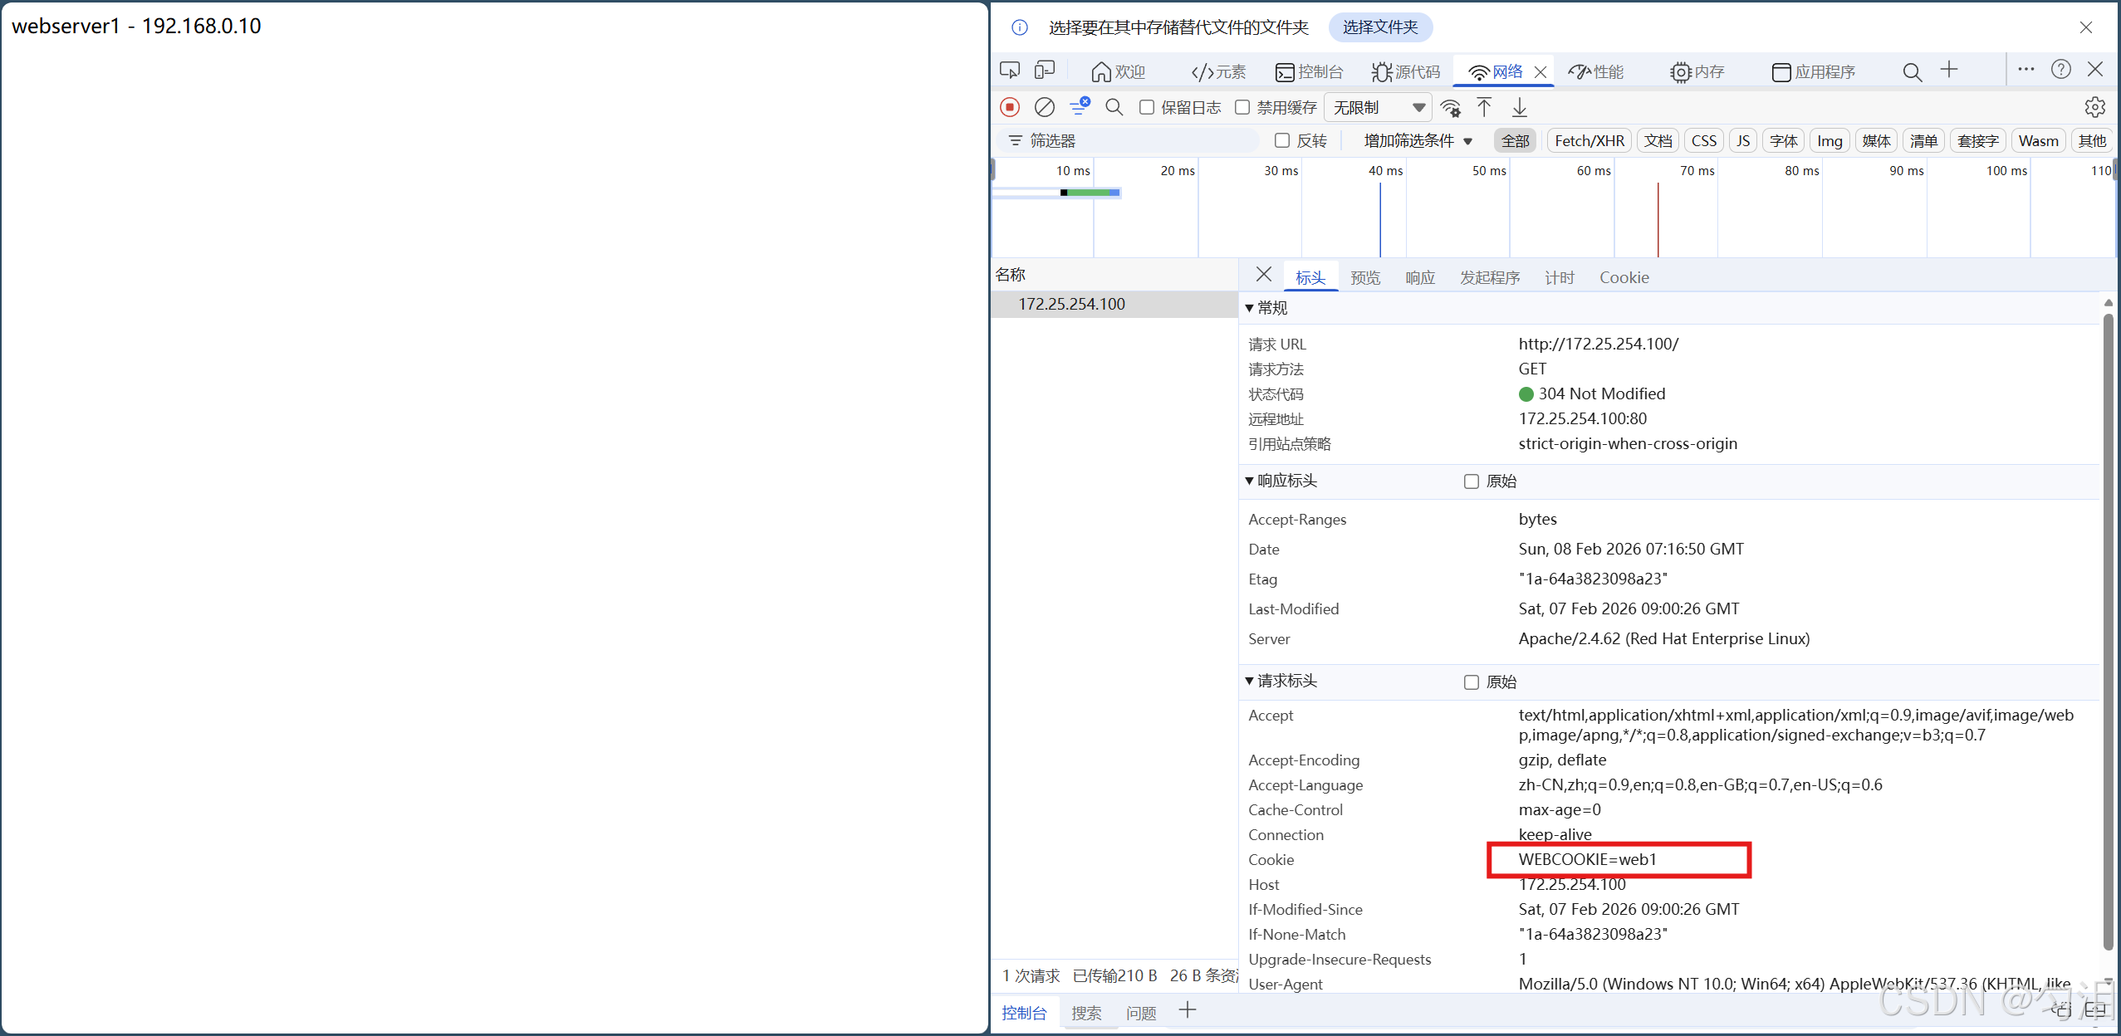Open network settings gear icon
2121x1036 pixels.
(x=2094, y=107)
